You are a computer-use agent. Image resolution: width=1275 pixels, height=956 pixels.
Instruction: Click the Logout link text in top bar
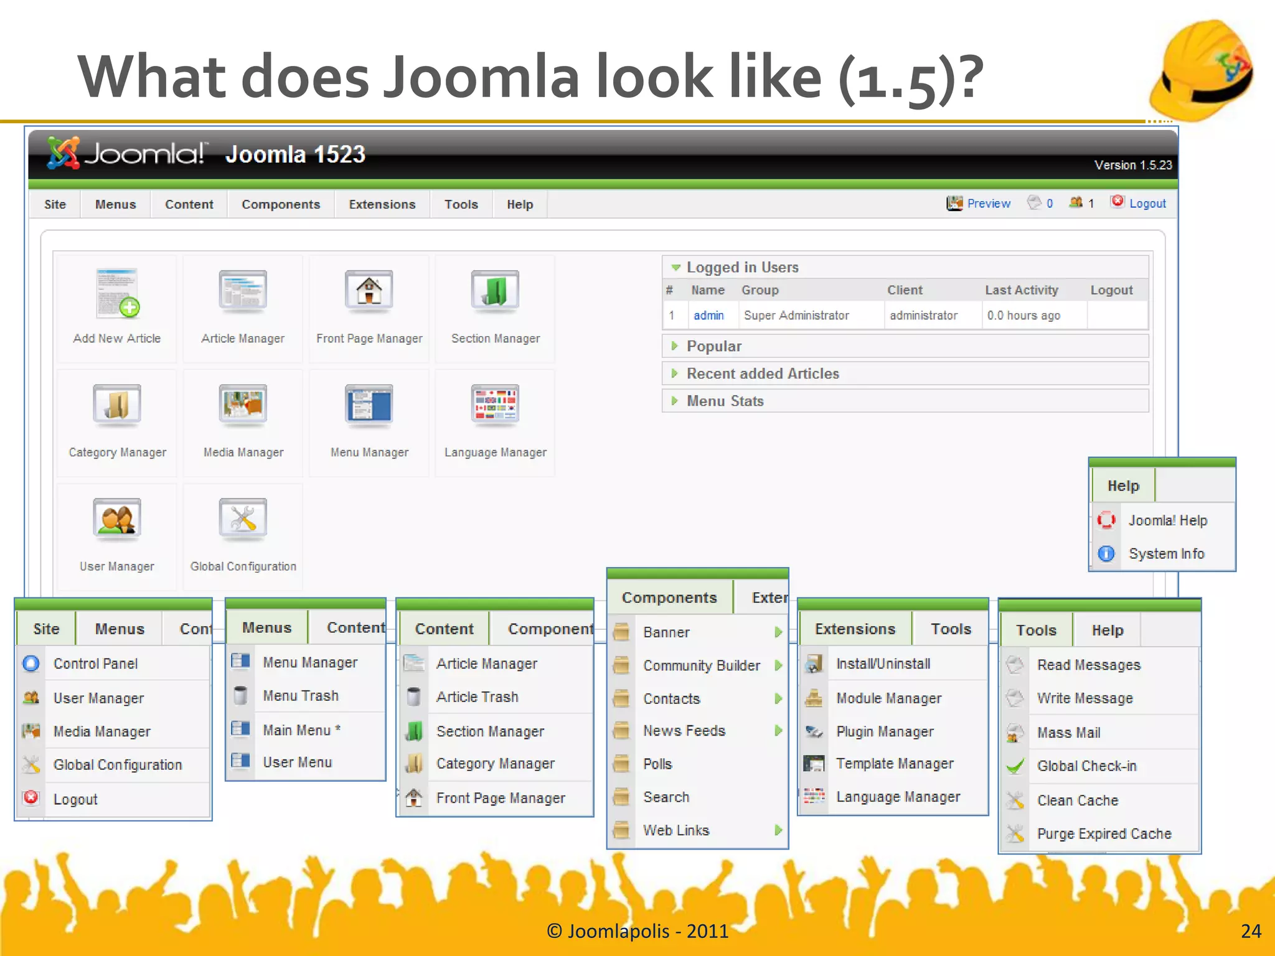pos(1147,204)
